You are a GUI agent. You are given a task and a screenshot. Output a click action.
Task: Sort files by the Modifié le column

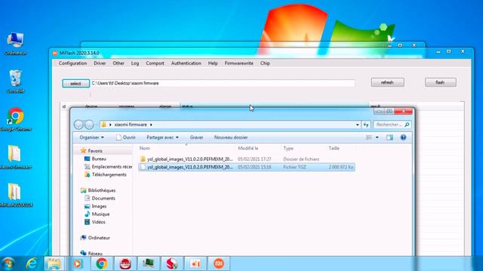248,148
